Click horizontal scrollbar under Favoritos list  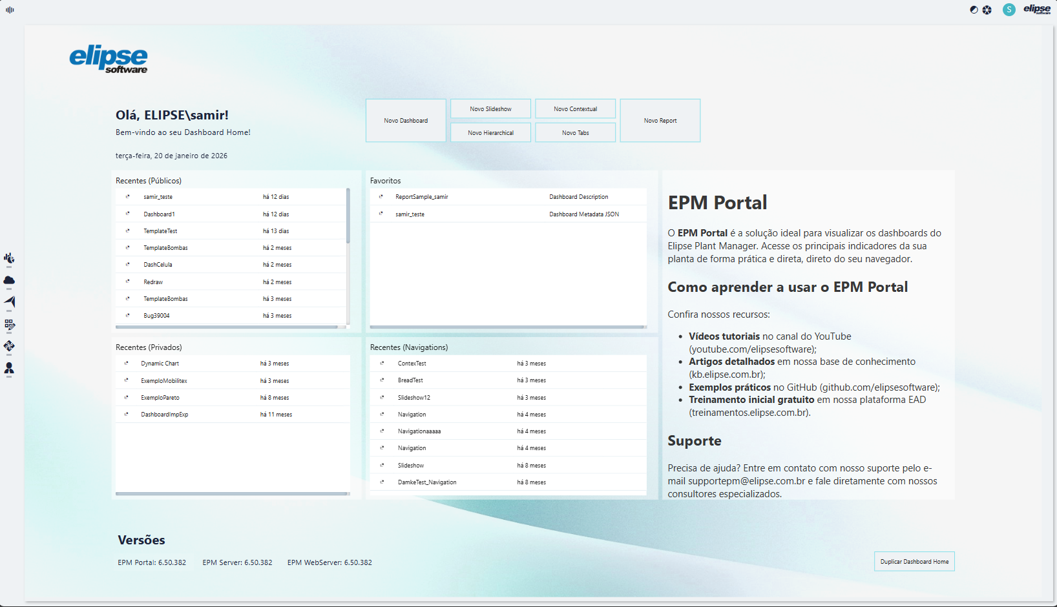(x=507, y=327)
